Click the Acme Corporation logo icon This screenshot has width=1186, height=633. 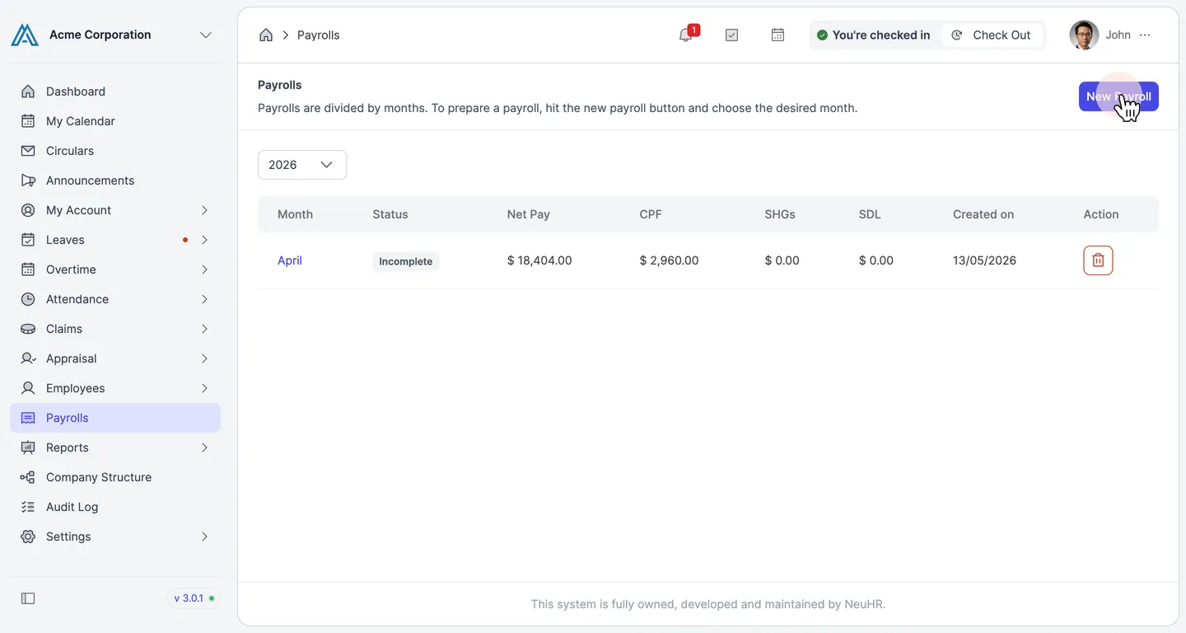(x=25, y=35)
